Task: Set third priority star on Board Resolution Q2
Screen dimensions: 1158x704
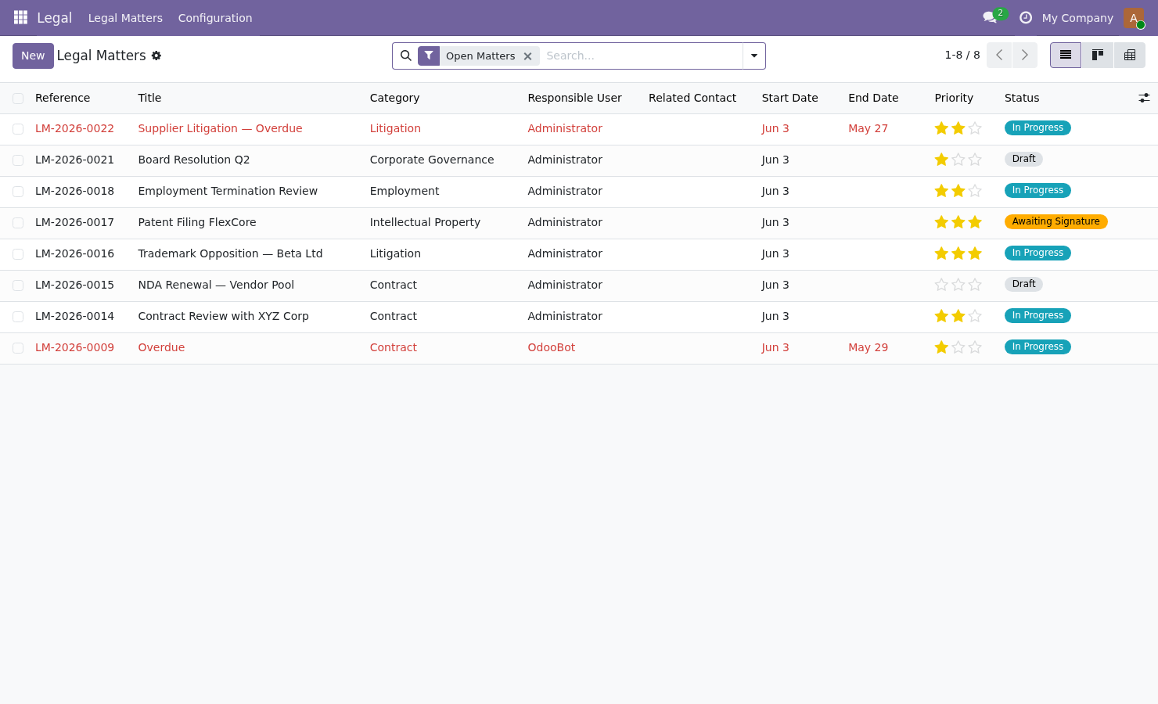Action: [975, 160]
